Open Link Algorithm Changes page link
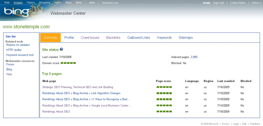Screen dimensions: 263x126 tap(81, 93)
